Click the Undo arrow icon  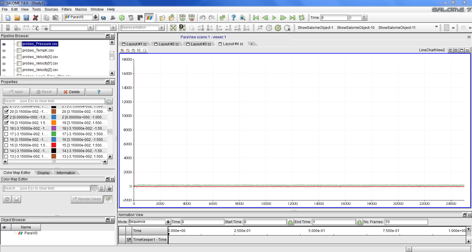point(202,18)
